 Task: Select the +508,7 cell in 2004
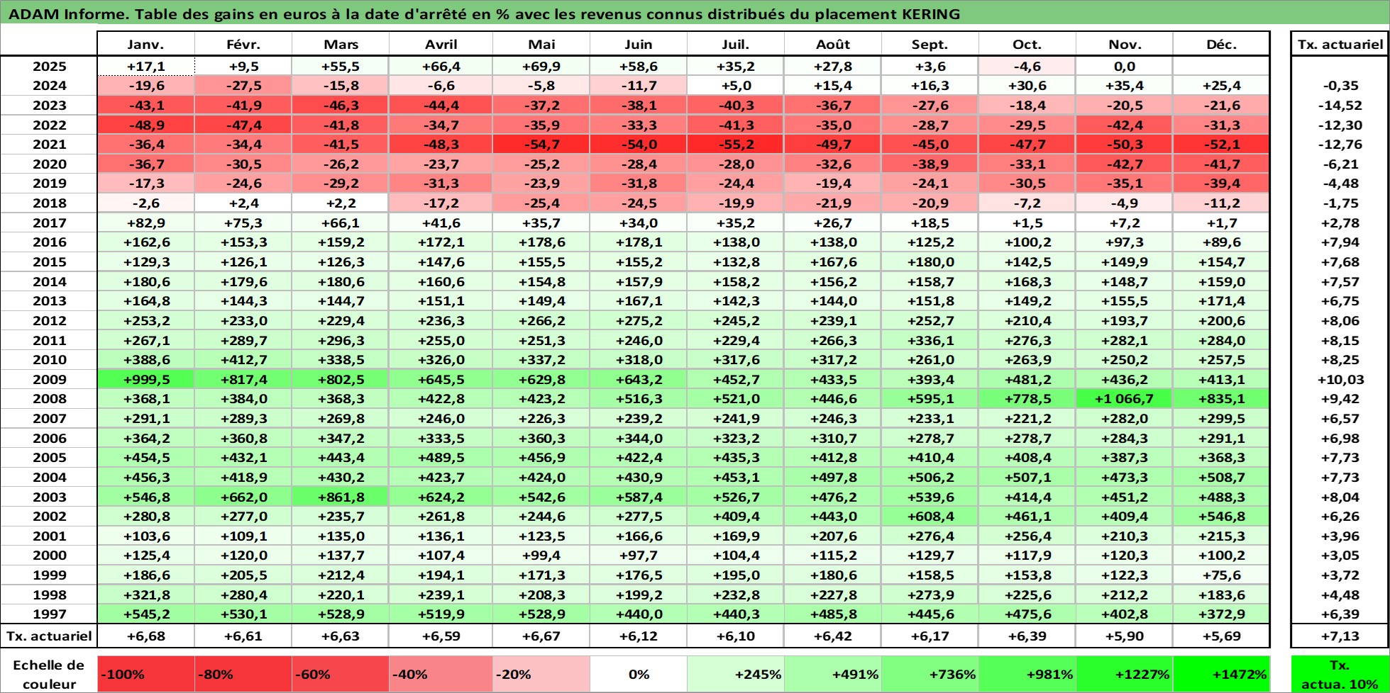pyautogui.click(x=1222, y=477)
